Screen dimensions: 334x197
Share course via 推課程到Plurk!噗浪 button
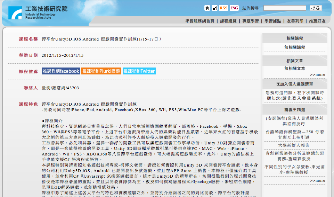click(x=101, y=71)
